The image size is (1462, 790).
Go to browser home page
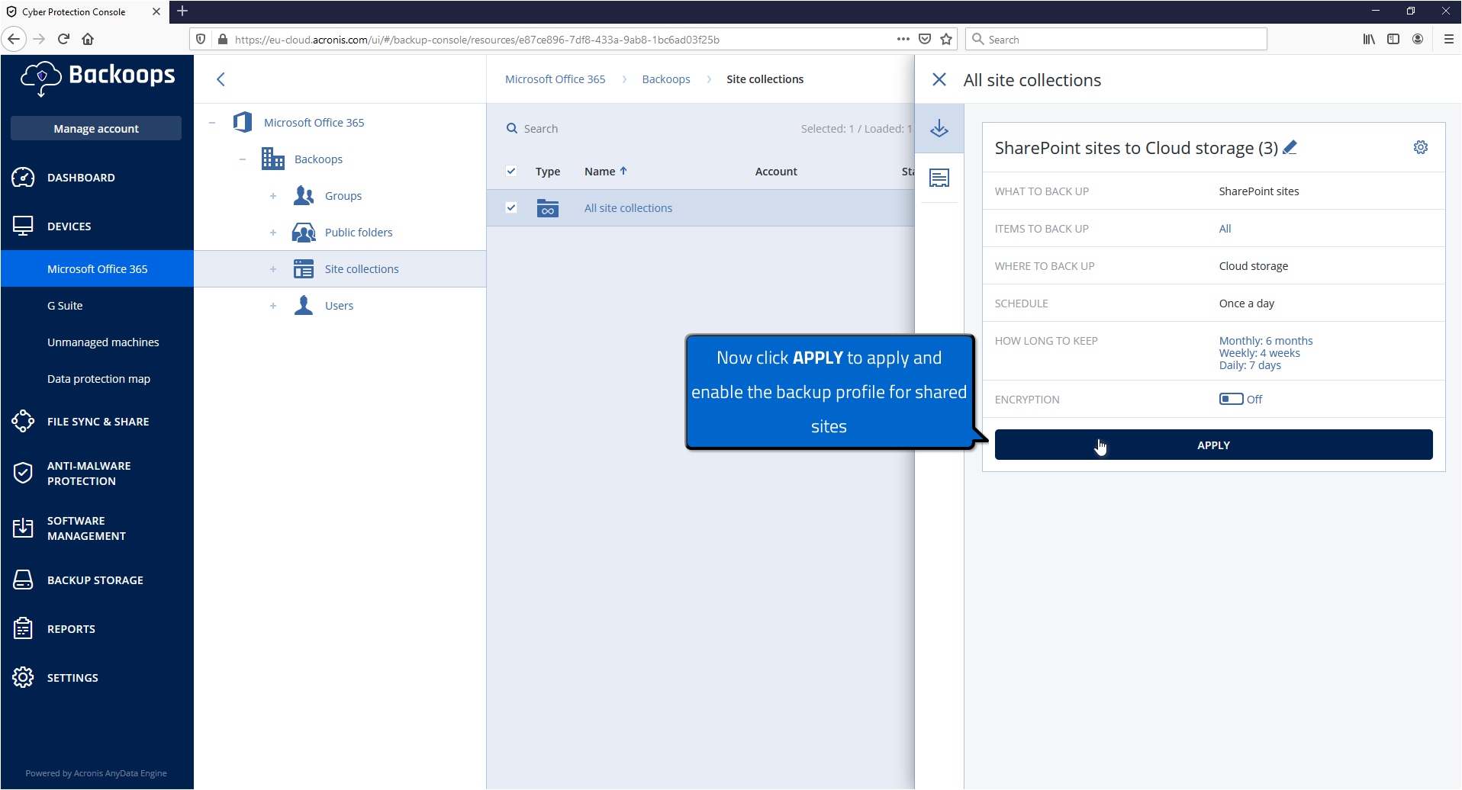(88, 39)
